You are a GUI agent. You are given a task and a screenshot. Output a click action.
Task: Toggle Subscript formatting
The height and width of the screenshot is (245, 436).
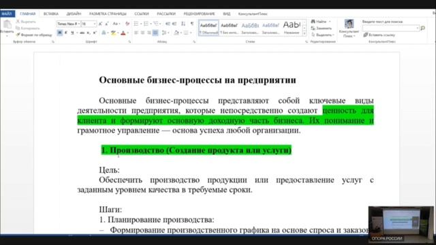click(x=89, y=33)
